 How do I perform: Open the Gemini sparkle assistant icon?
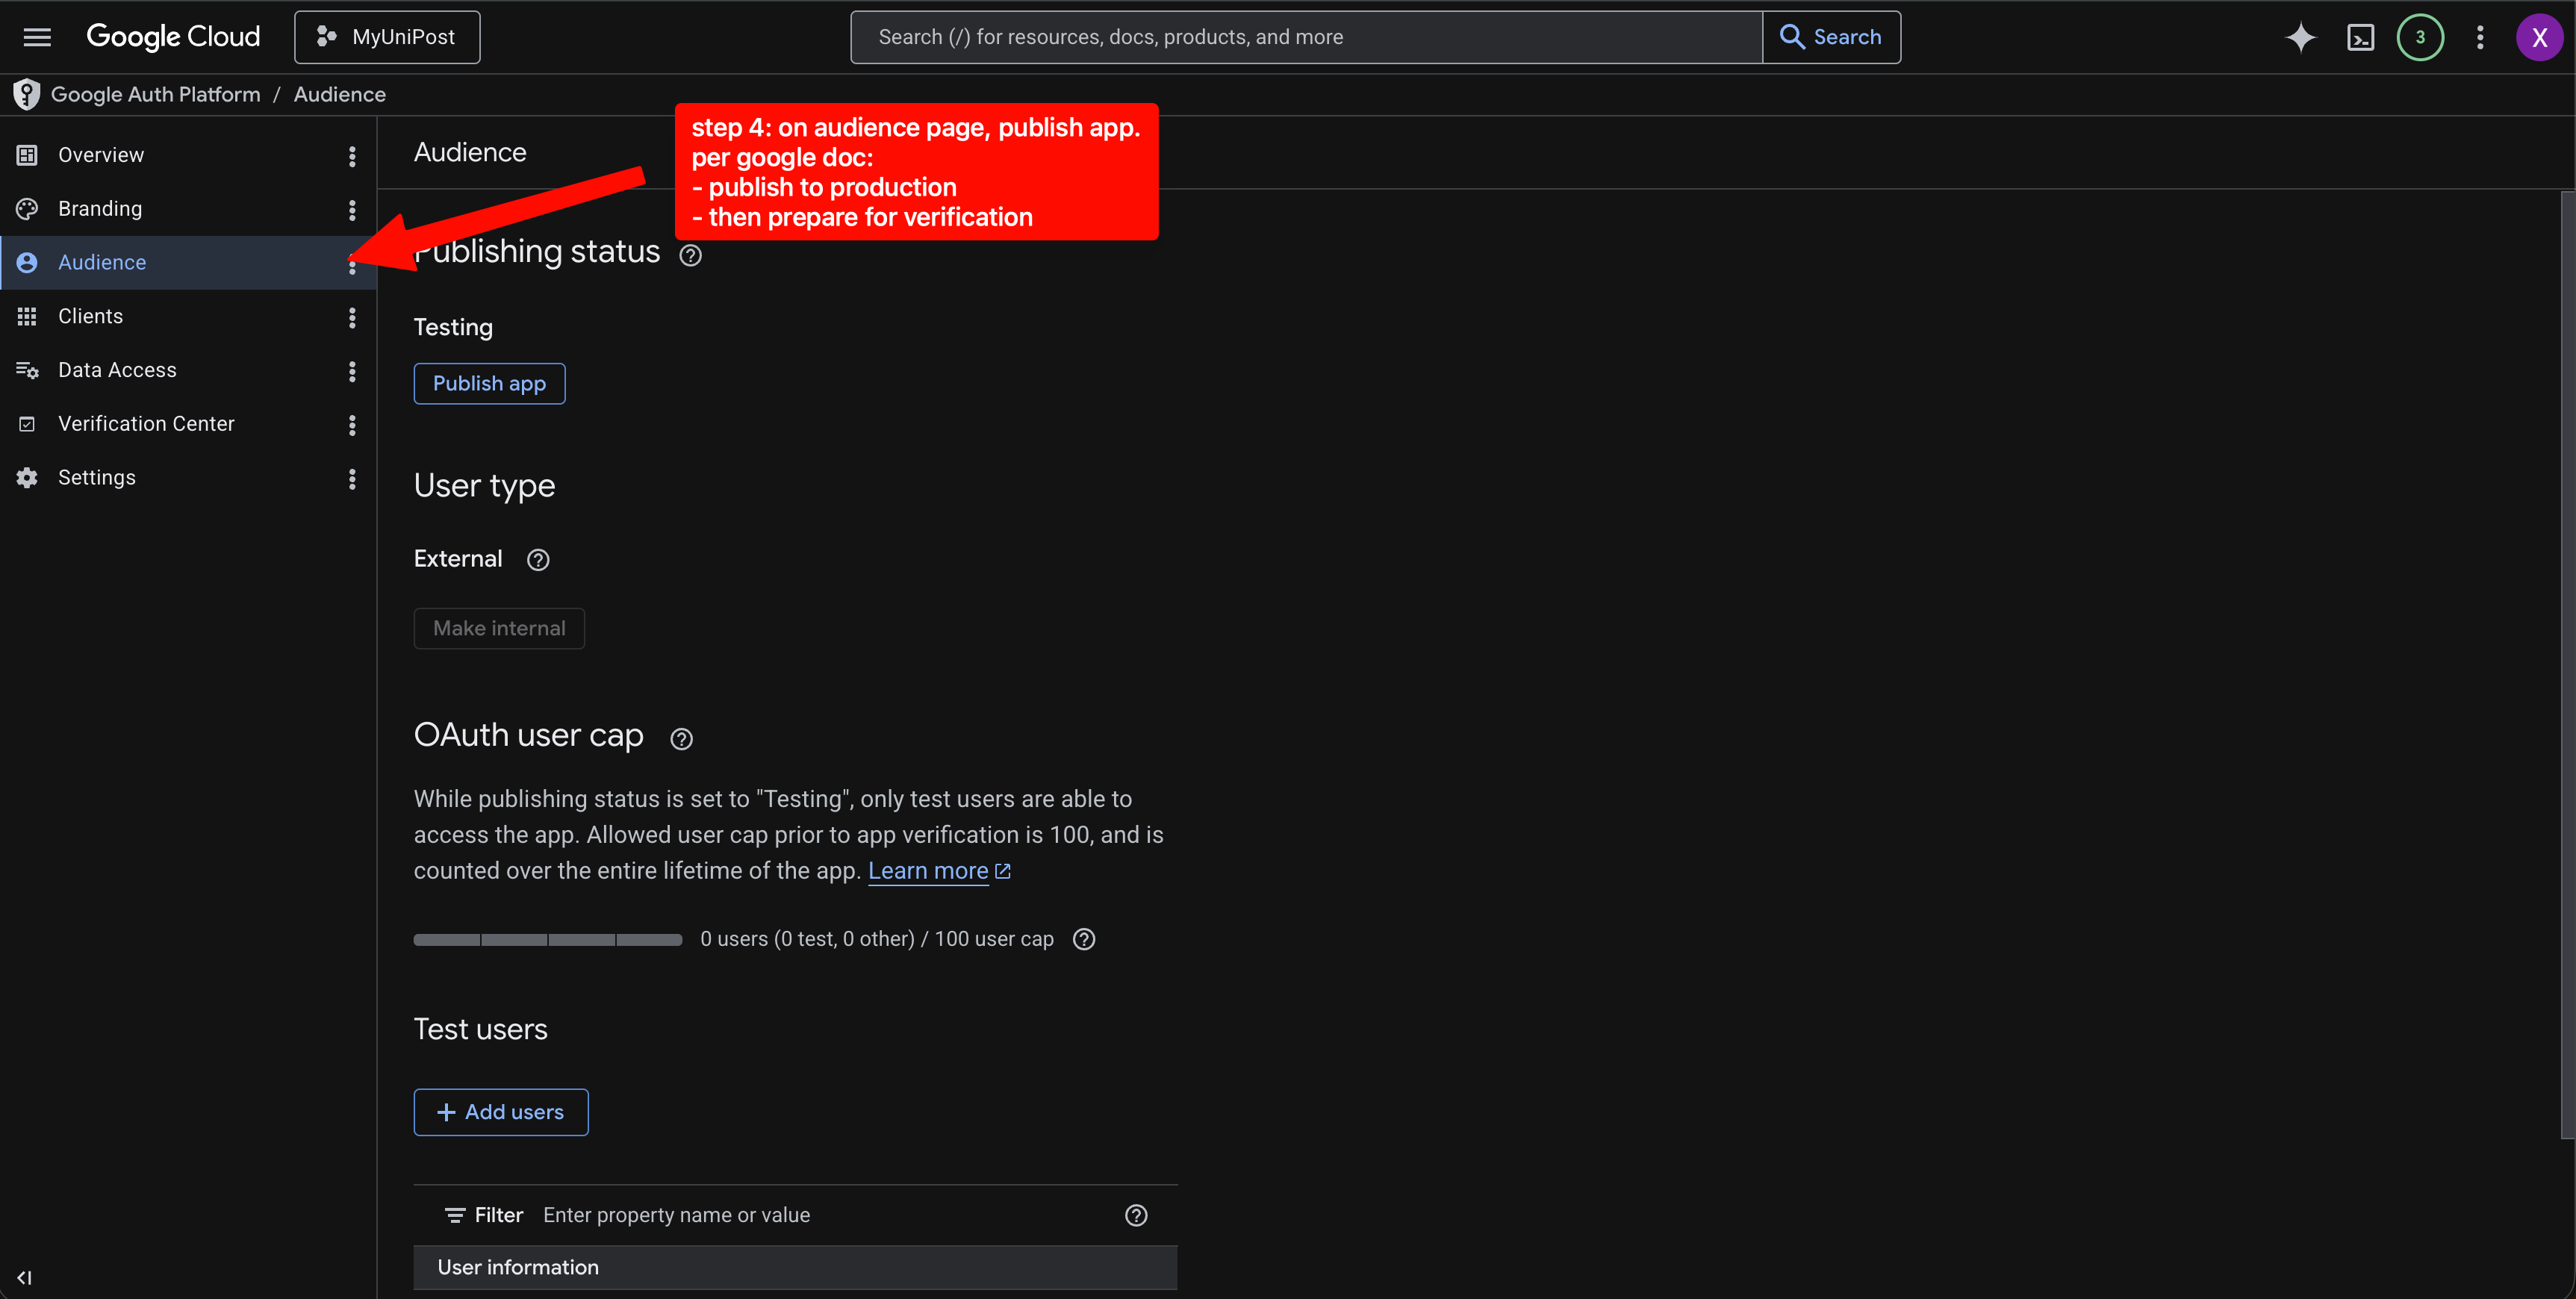[x=2300, y=37]
